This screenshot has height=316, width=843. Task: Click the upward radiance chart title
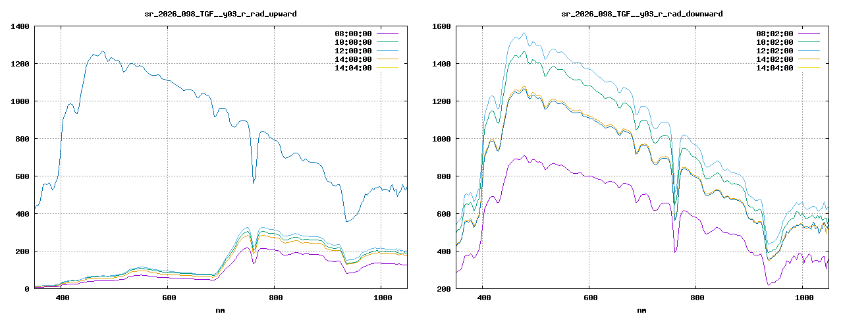(x=220, y=14)
